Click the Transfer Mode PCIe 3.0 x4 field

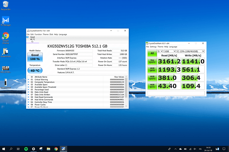79,62
